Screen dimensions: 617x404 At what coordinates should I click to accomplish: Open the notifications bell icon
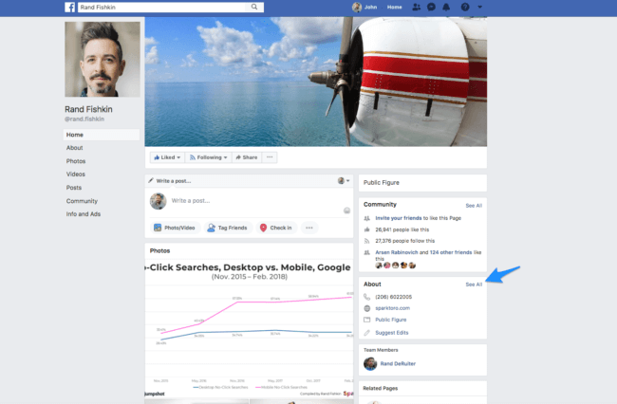click(446, 7)
